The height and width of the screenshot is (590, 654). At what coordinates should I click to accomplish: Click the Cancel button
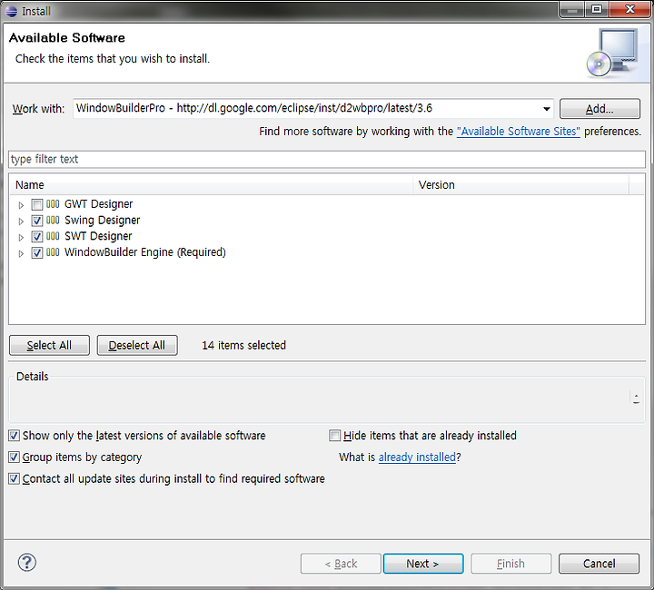(599, 564)
